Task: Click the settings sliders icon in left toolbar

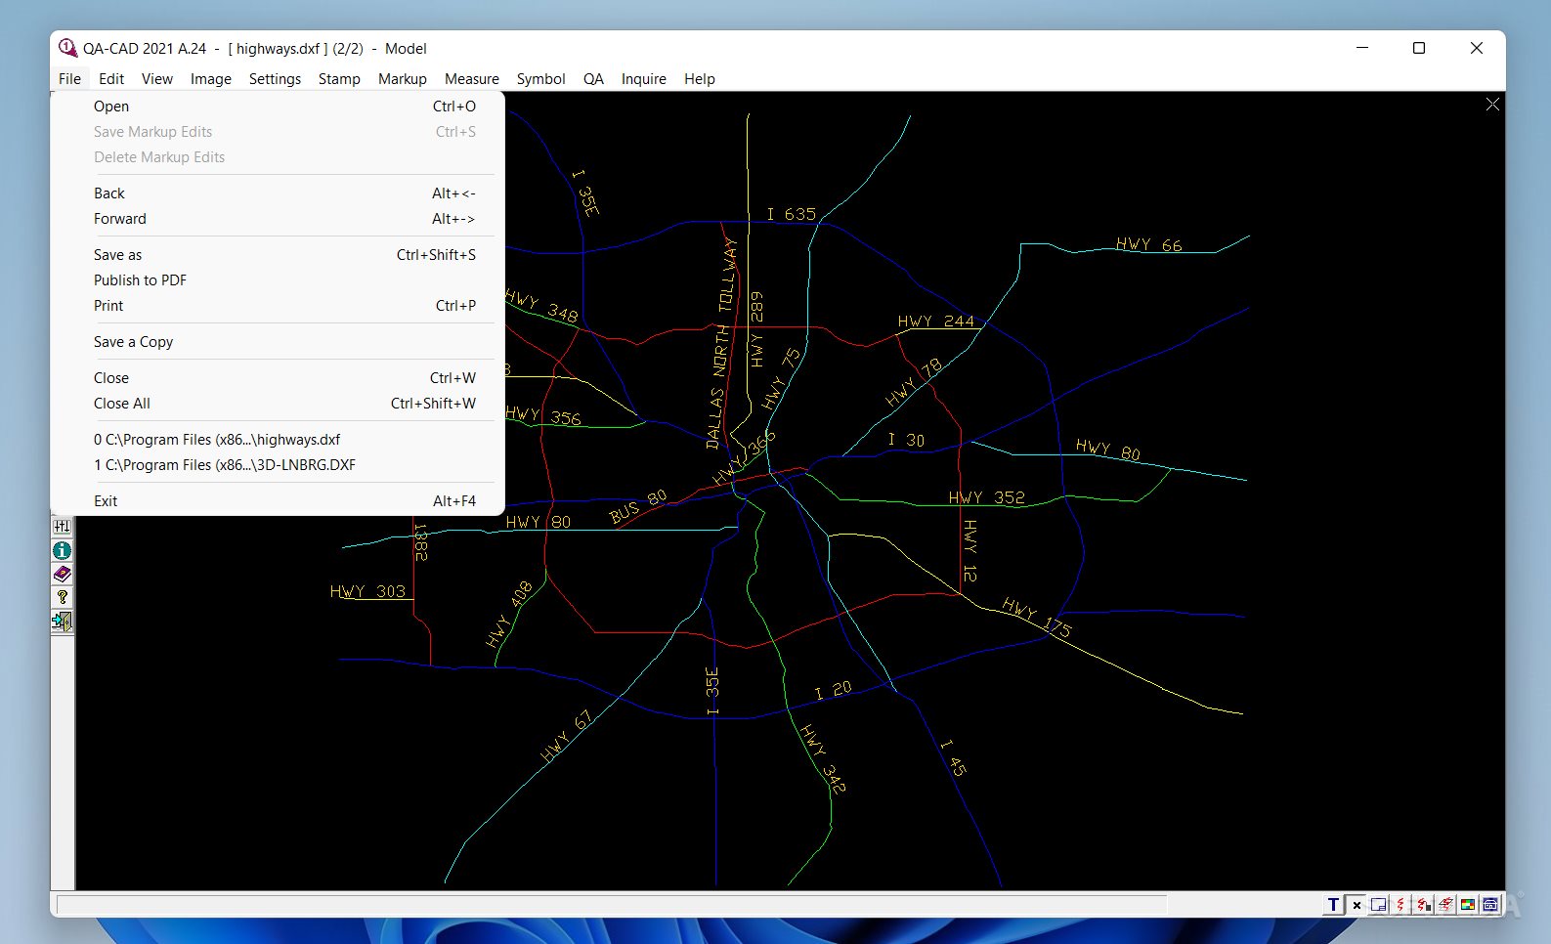Action: click(x=62, y=527)
